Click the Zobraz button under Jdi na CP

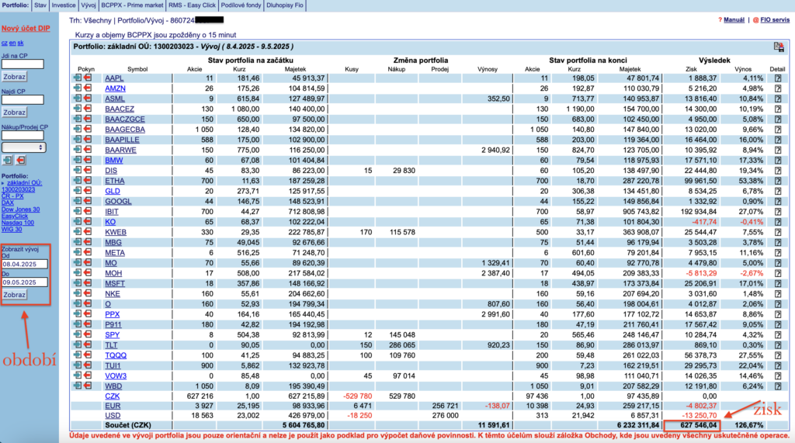pos(14,77)
